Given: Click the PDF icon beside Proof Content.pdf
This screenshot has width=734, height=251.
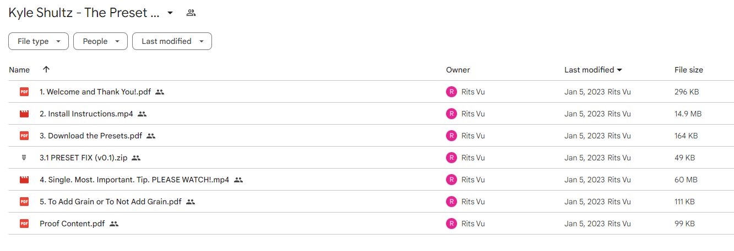Looking at the screenshot, I should pos(24,224).
